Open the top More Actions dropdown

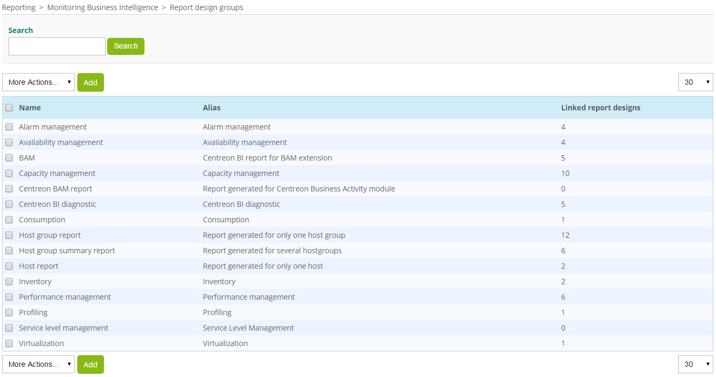coord(38,82)
